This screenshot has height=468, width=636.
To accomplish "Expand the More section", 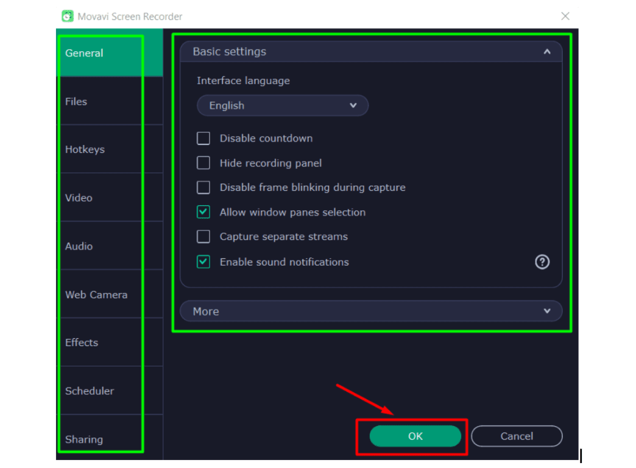I will (371, 311).
